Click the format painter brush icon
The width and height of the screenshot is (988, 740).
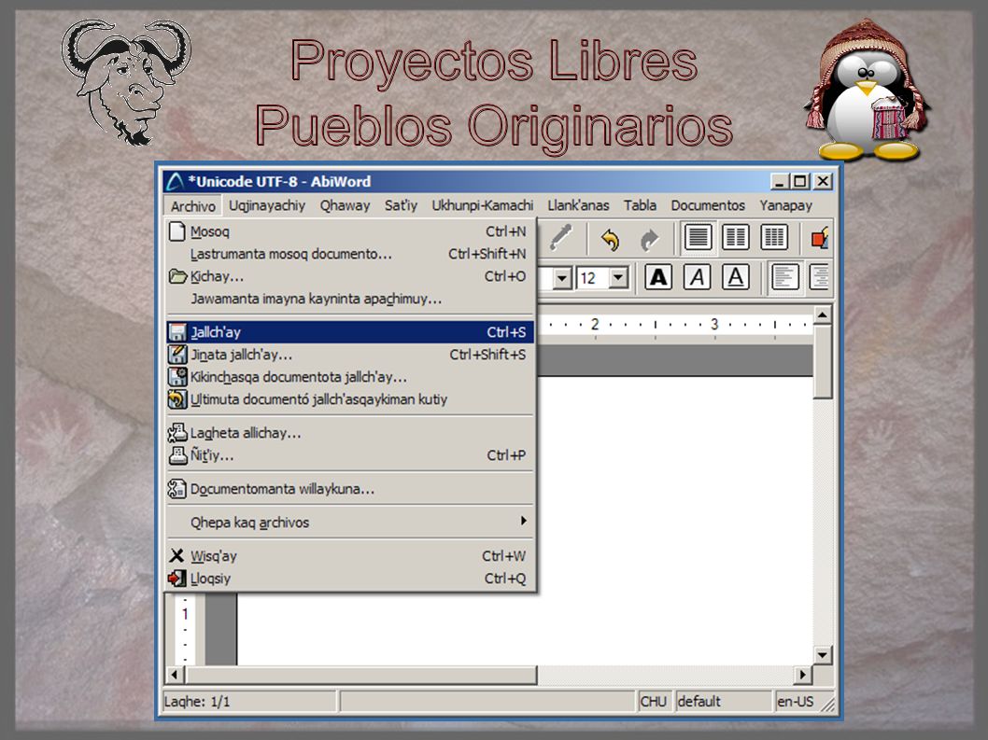pyautogui.click(x=560, y=238)
